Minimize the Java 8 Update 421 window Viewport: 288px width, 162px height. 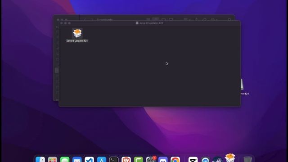pos(65,23)
